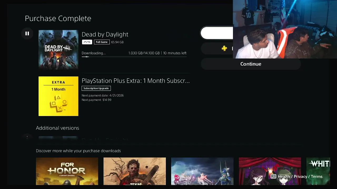Click the Additional versions heading
337x189 pixels.
tap(57, 128)
